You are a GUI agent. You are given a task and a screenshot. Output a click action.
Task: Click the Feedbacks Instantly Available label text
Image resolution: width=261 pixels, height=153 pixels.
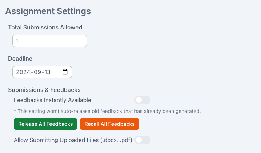(x=52, y=100)
